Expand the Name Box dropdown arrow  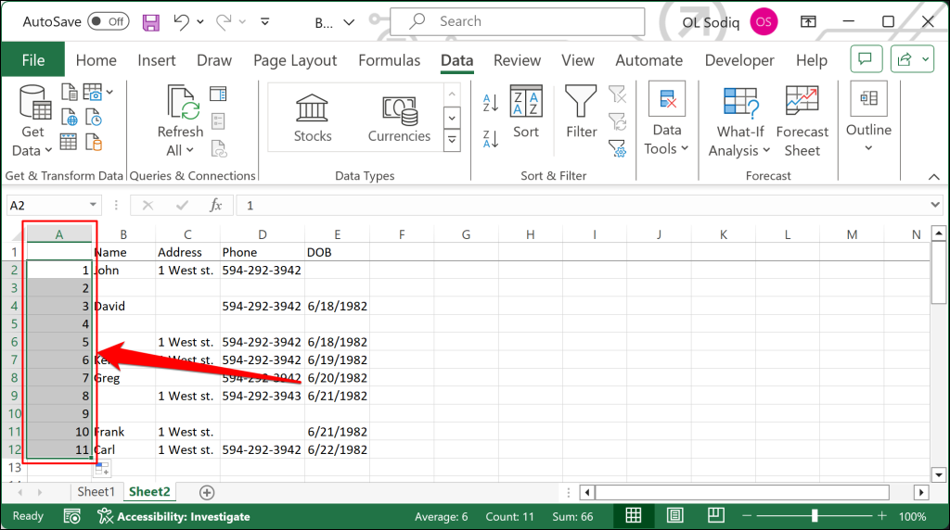[94, 205]
